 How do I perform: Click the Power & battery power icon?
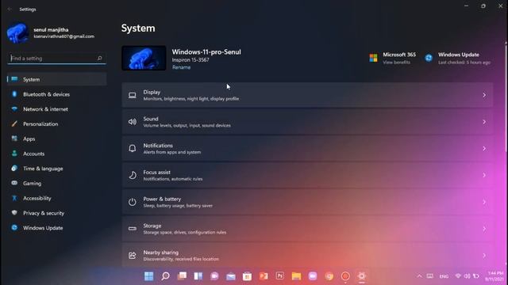pyautogui.click(x=133, y=202)
